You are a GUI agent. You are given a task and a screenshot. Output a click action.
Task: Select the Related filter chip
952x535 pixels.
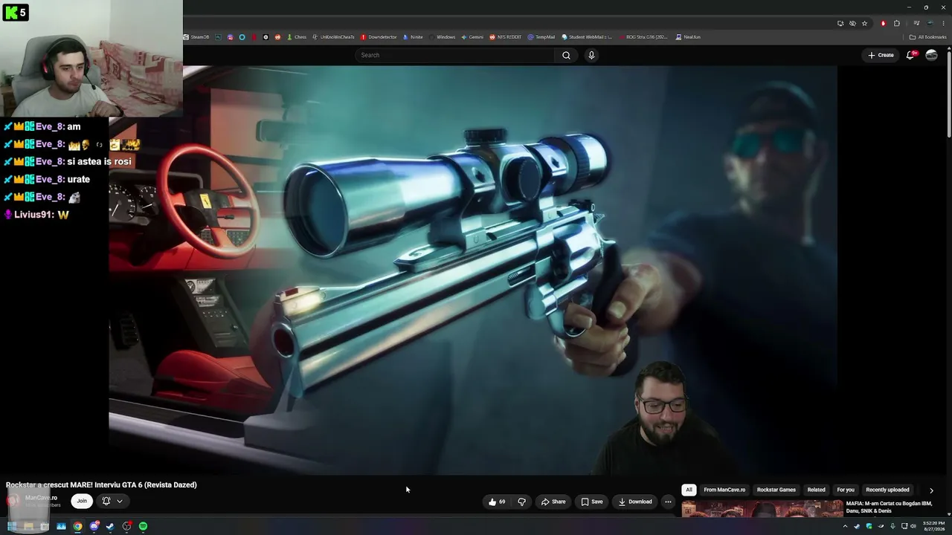[817, 490]
